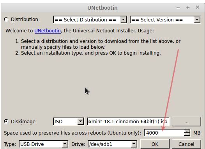This screenshot has height=149, width=205.
Task: Decrease persistence space with down arrow
Action: (x=187, y=135)
